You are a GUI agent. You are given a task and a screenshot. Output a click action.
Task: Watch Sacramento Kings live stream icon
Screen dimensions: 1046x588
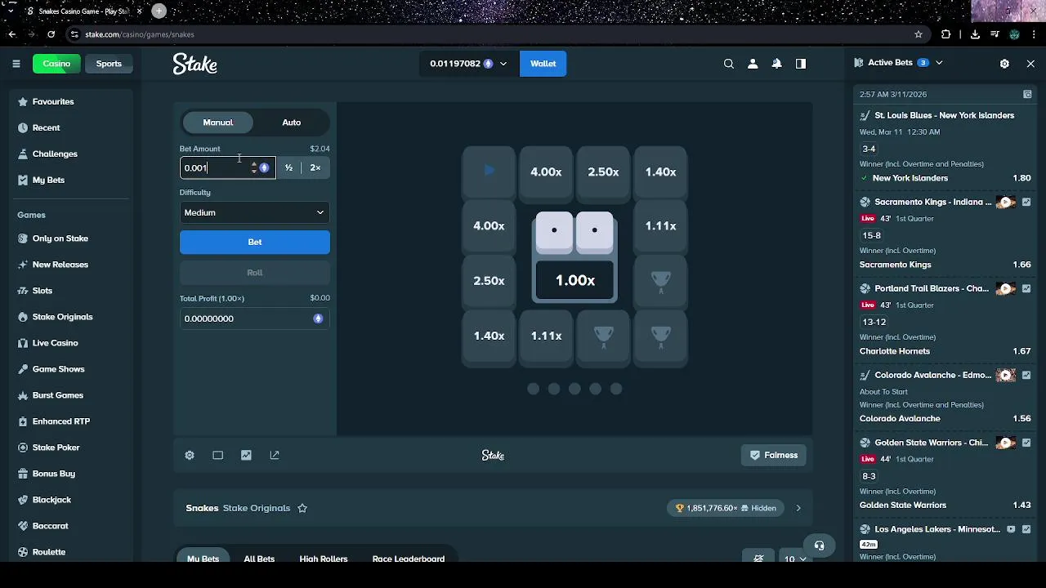pyautogui.click(x=1007, y=202)
